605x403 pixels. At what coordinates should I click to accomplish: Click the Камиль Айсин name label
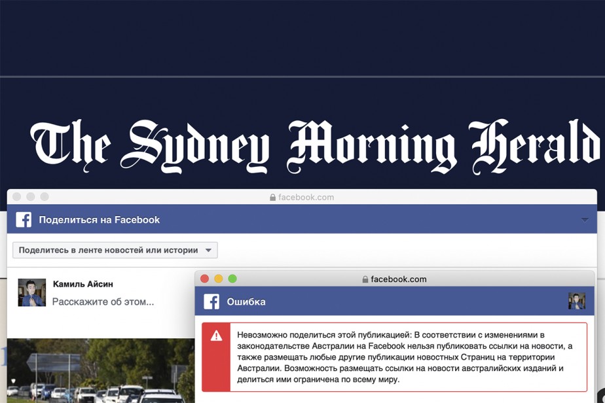point(82,285)
